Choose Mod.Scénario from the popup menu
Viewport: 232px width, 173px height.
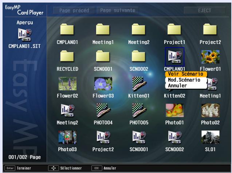(x=186, y=80)
